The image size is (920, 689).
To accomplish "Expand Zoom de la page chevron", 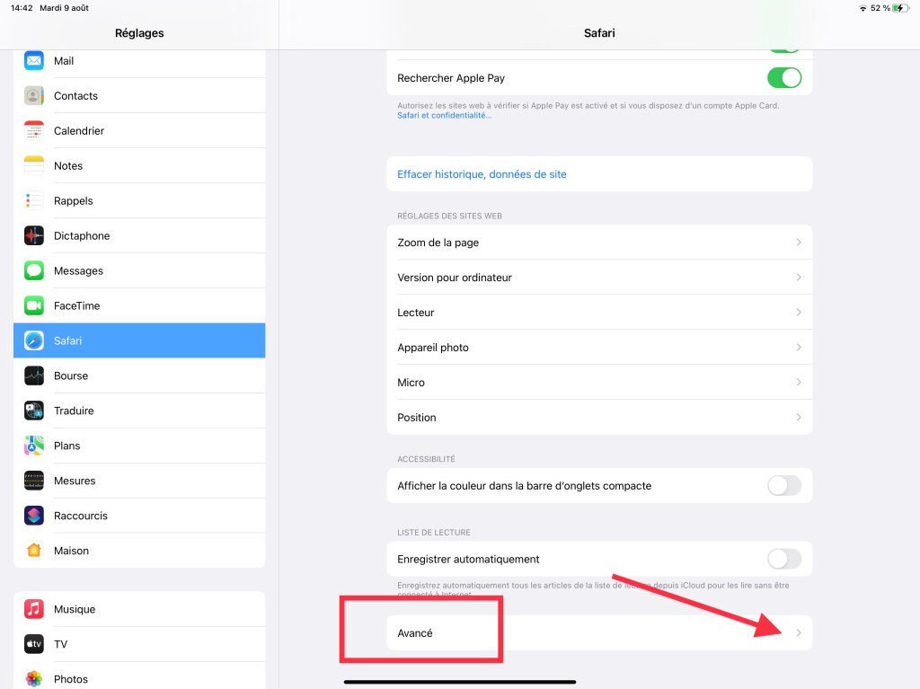I will [798, 243].
